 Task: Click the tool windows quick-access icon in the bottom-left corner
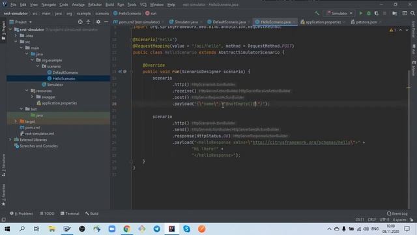[4, 220]
